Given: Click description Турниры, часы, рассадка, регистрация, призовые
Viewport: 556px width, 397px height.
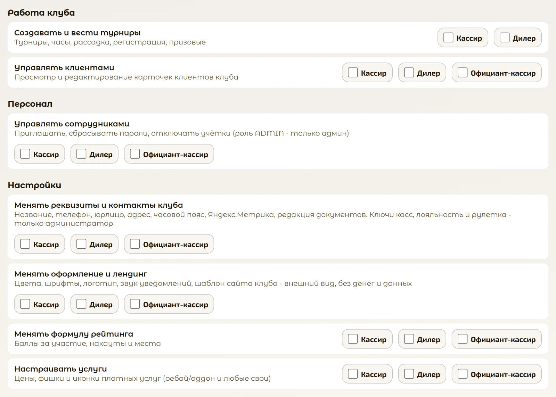Looking at the screenshot, I should coord(110,42).
